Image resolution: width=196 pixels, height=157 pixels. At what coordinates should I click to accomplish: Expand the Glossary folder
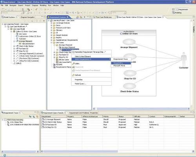tap(51, 30)
